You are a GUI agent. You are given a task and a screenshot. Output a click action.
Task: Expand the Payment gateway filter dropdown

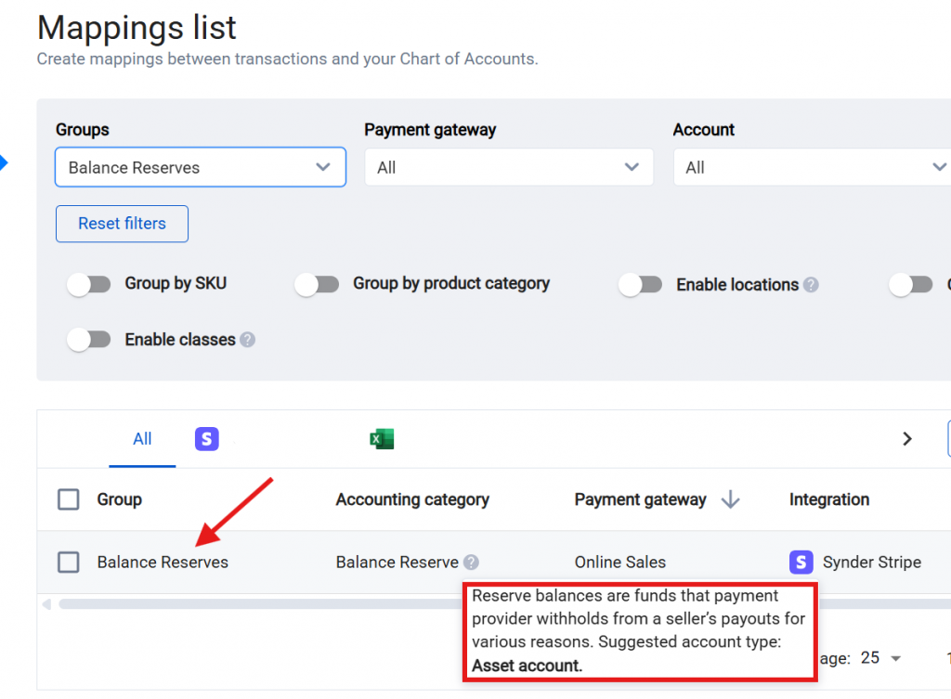pos(508,168)
